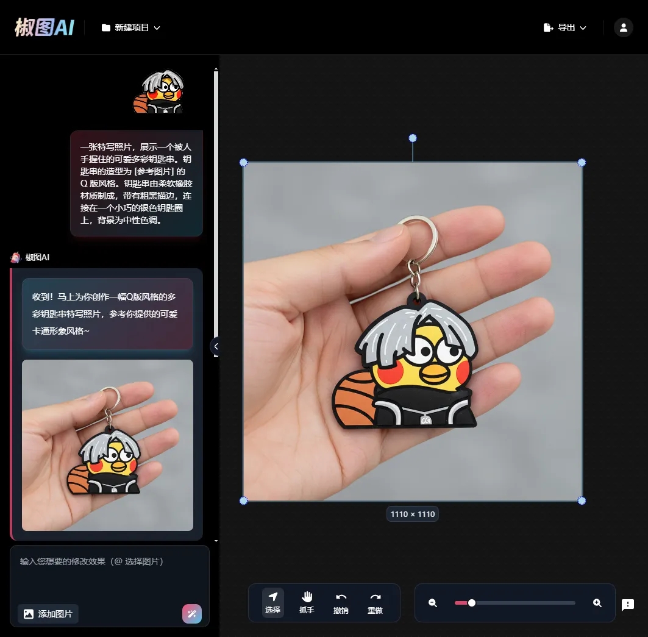Screen dimensions: 648x637
Task: Select the 选择 tool
Action: click(272, 603)
